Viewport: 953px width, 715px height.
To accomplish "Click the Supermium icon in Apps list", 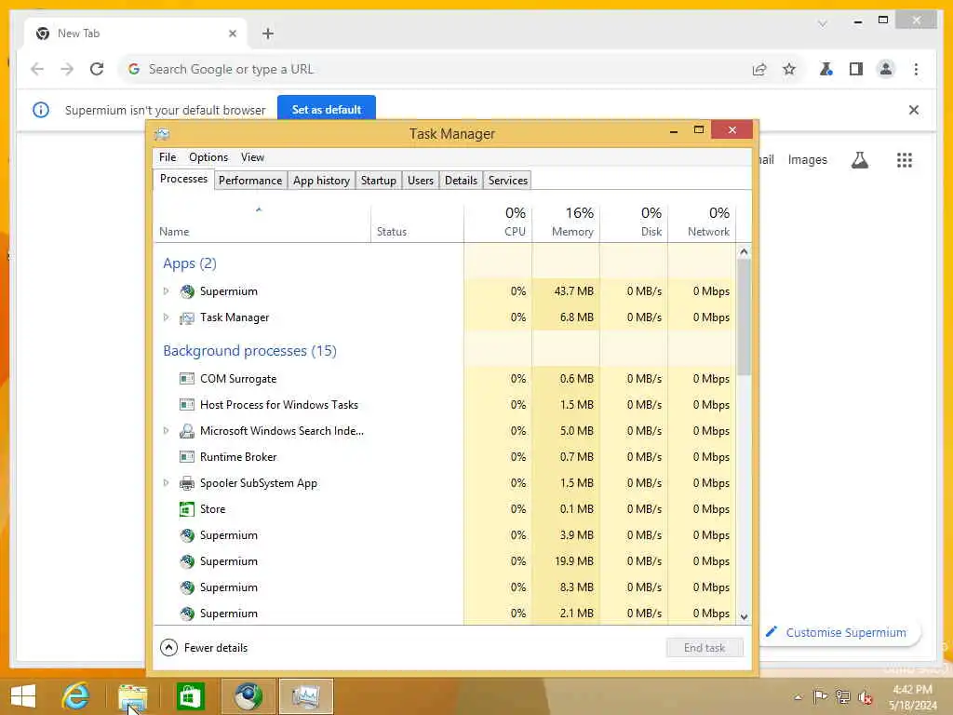I will click(187, 291).
